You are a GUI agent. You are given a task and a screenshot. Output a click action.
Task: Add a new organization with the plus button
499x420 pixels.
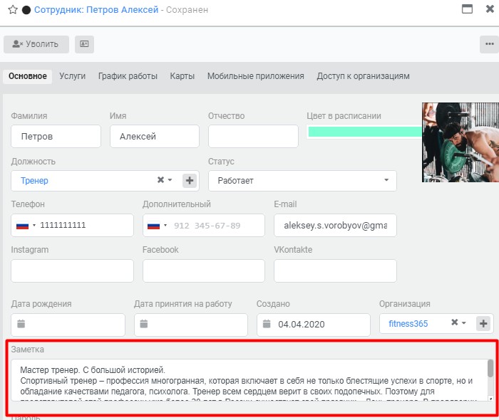click(483, 324)
